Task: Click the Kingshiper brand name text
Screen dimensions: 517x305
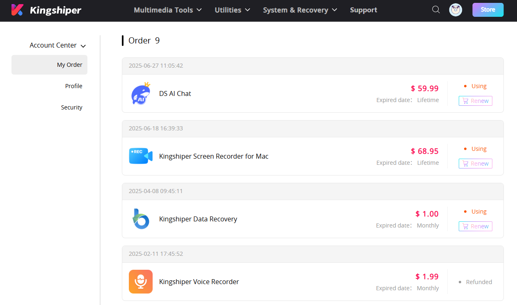Action: [55, 10]
